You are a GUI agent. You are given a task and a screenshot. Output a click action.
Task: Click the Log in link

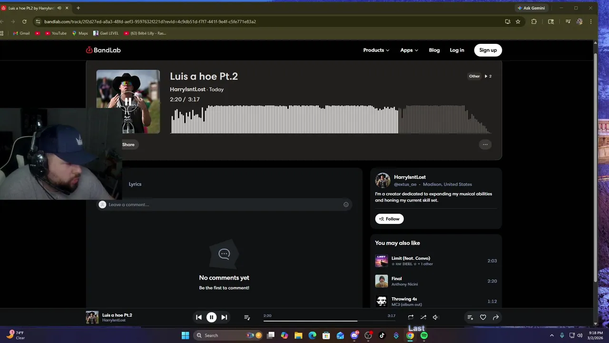point(457,50)
